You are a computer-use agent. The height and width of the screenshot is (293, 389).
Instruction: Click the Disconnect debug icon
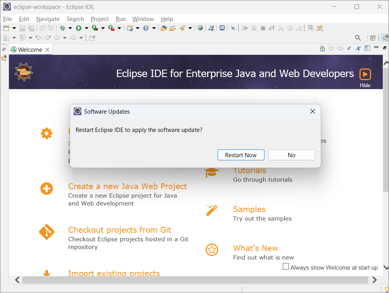point(272,28)
